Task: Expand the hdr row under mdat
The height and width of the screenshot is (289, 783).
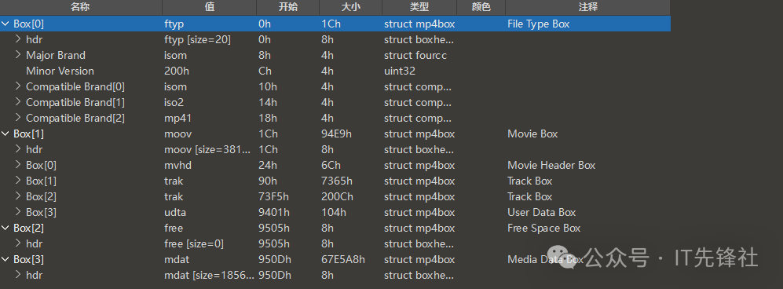Action: coord(18,275)
